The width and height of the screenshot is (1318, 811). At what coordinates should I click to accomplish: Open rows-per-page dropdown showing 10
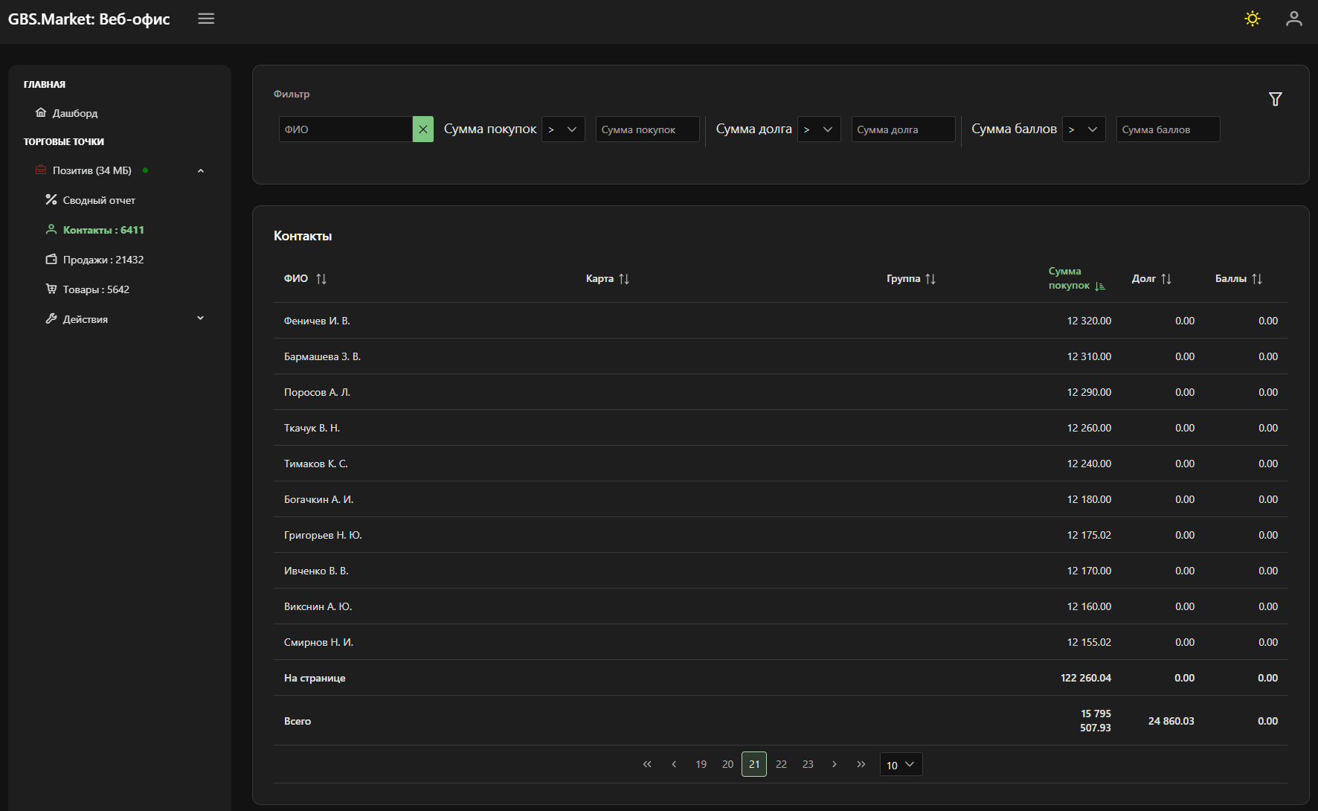[901, 765]
